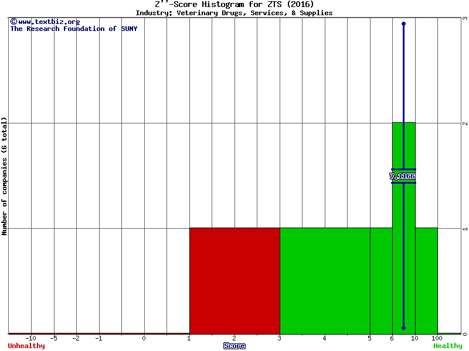This screenshot has height=351, width=469.
Task: Click the -10 tick label on x-axis
Action: click(x=31, y=338)
